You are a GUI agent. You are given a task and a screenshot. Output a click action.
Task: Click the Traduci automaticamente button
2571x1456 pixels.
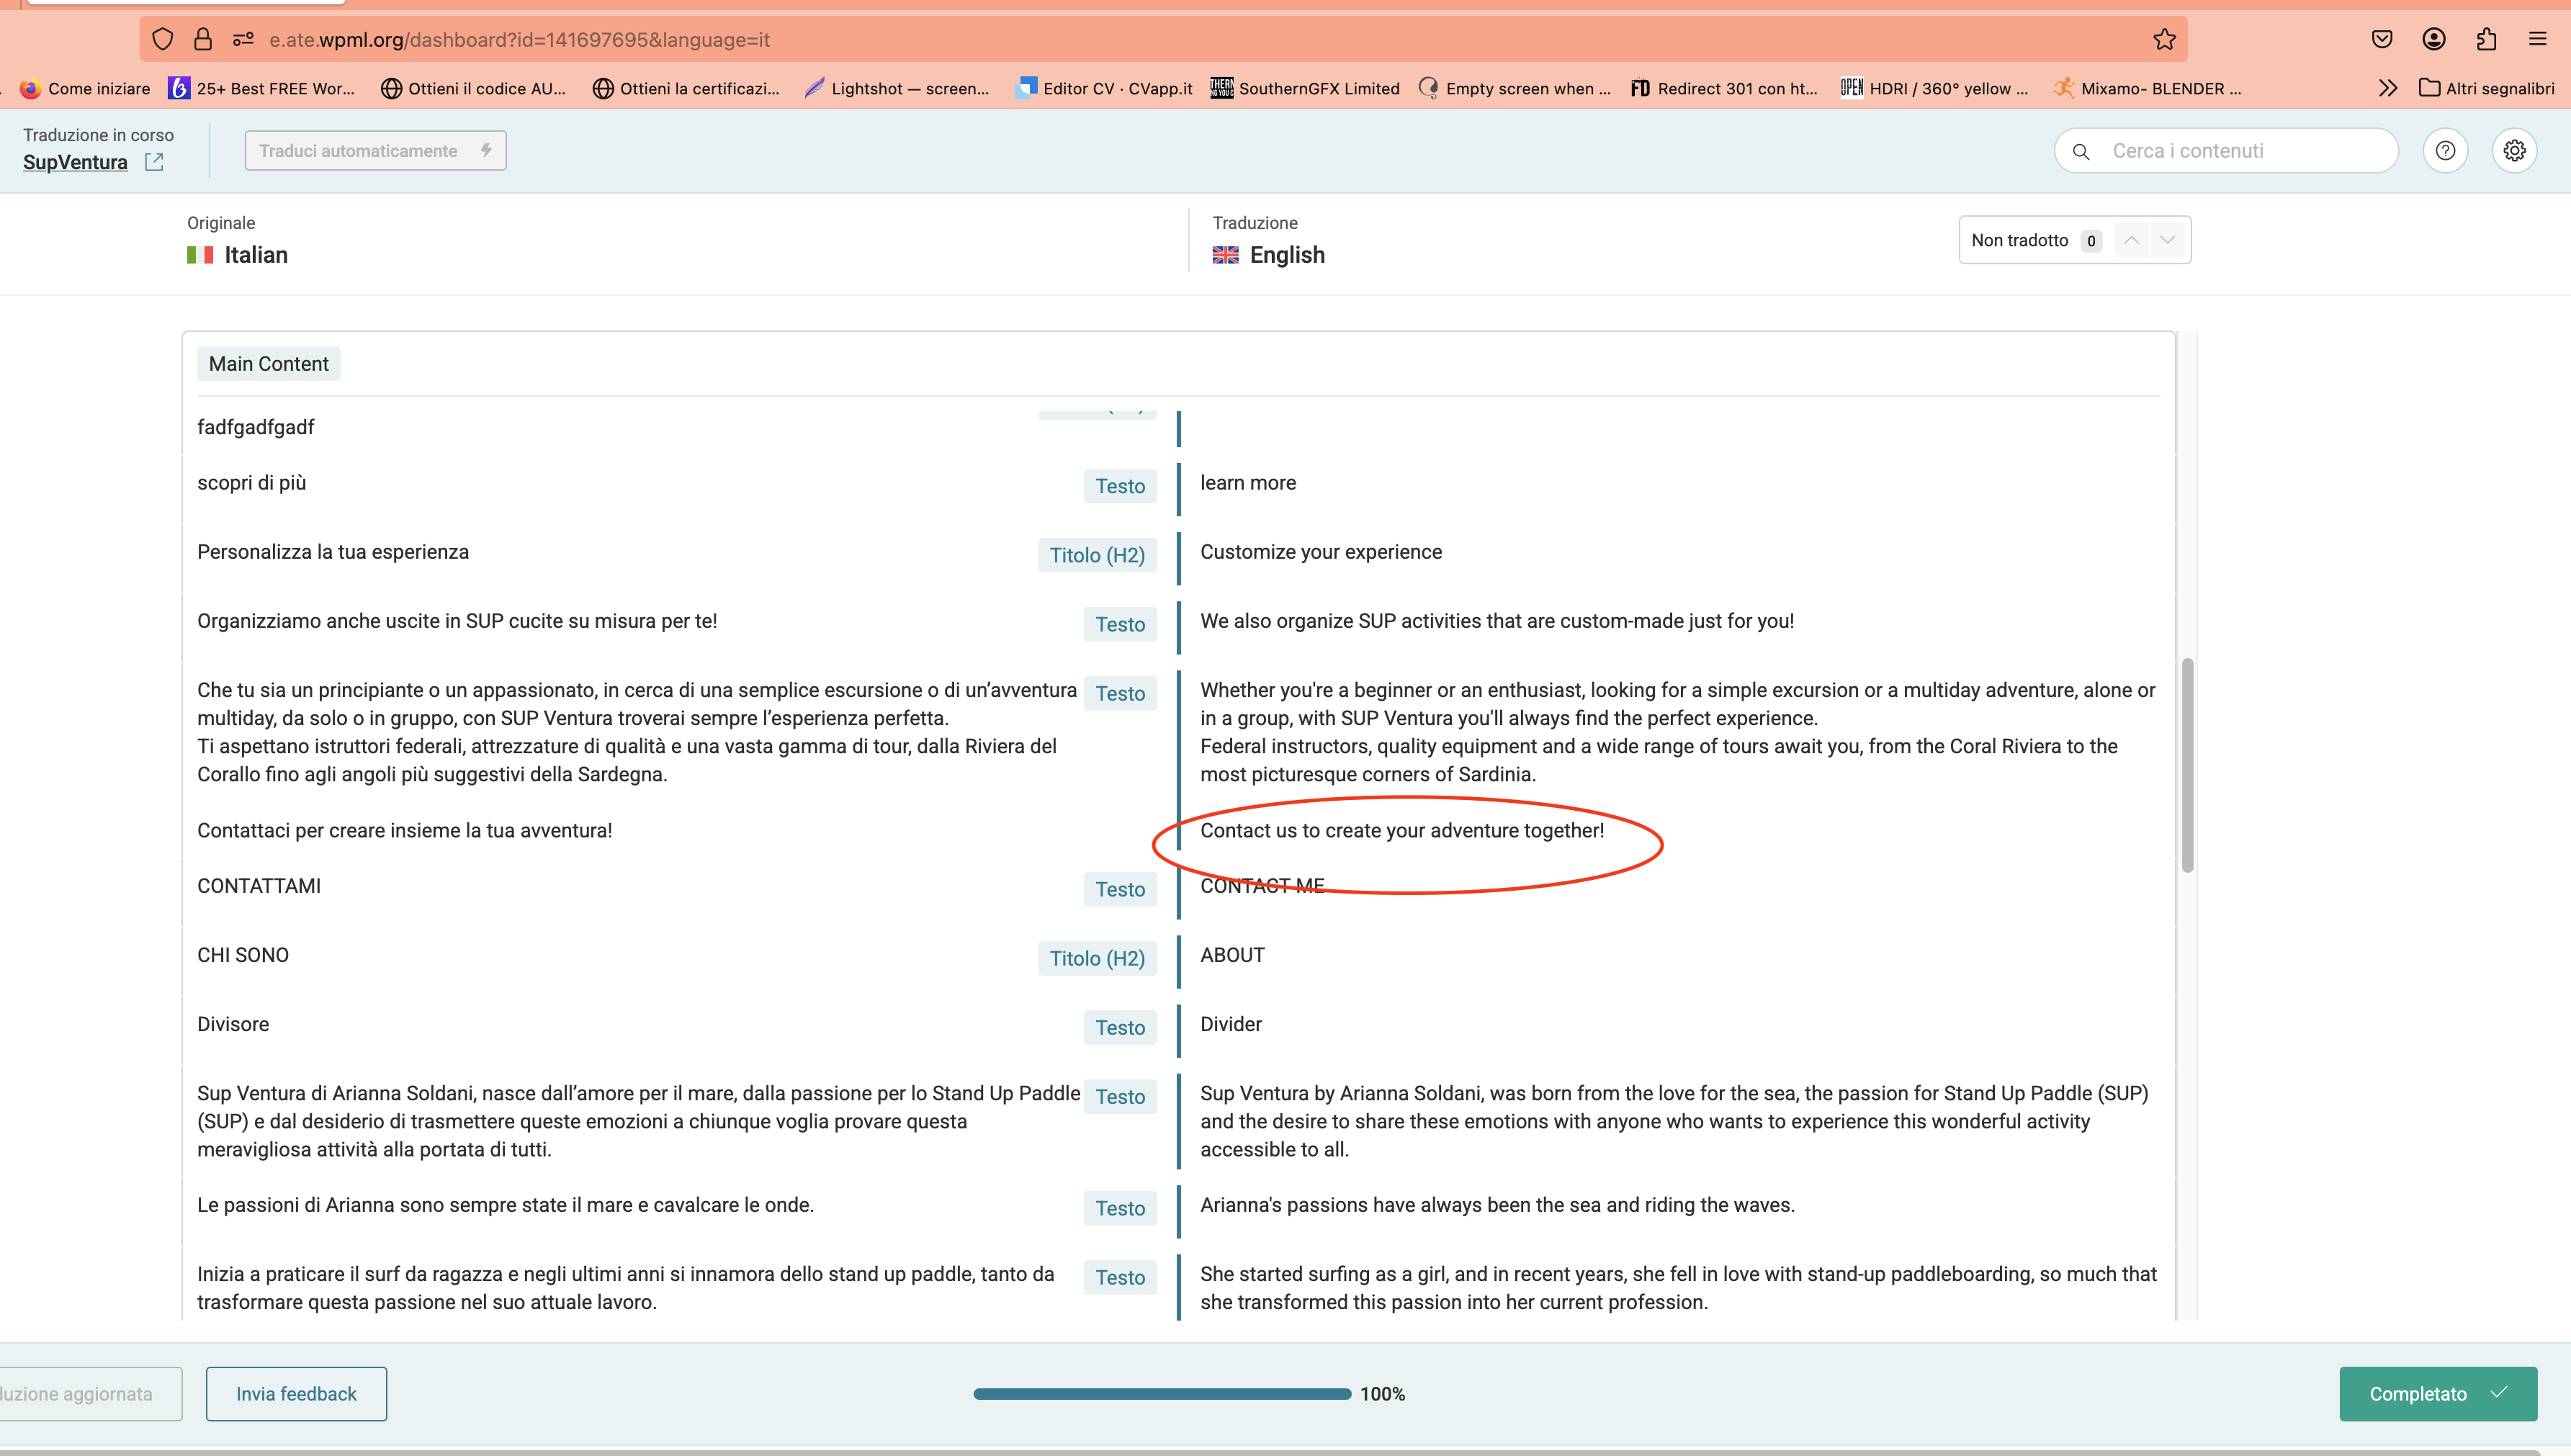375,150
